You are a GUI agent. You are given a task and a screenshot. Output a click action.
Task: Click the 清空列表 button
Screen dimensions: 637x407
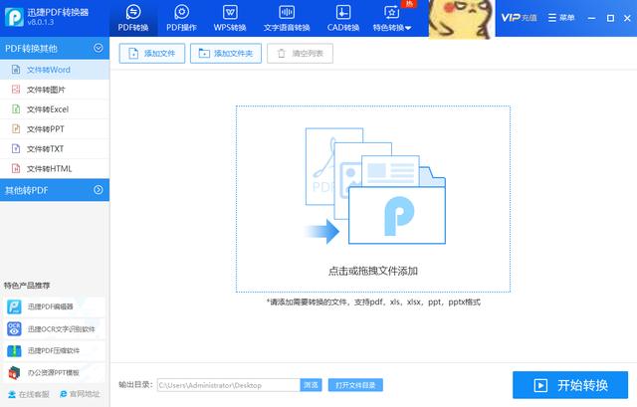(x=300, y=53)
